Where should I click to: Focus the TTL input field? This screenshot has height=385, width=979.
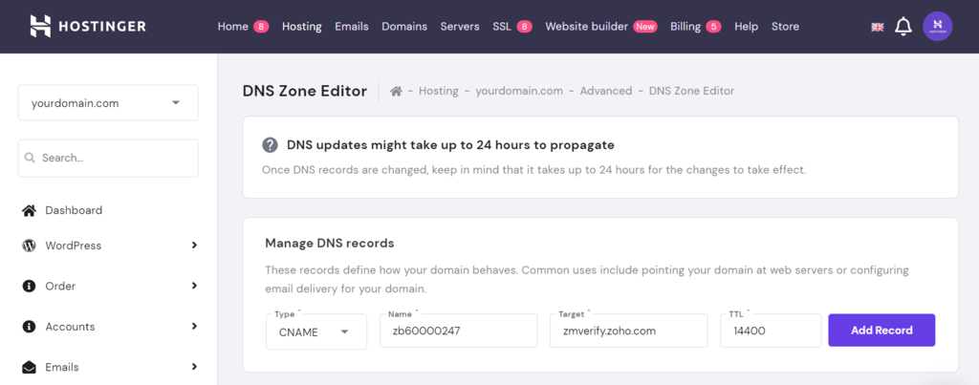pos(771,332)
